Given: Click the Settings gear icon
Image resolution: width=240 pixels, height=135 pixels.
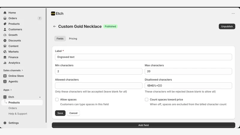Looking at the screenshot, I should click(x=5, y=123).
